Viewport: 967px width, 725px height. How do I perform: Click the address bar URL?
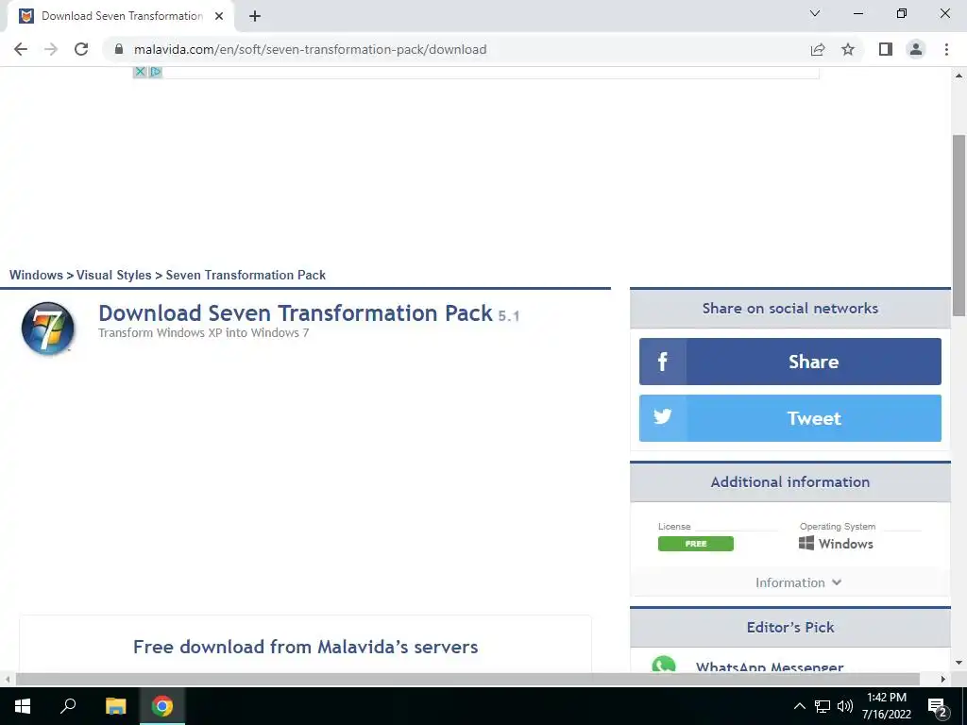coord(310,49)
